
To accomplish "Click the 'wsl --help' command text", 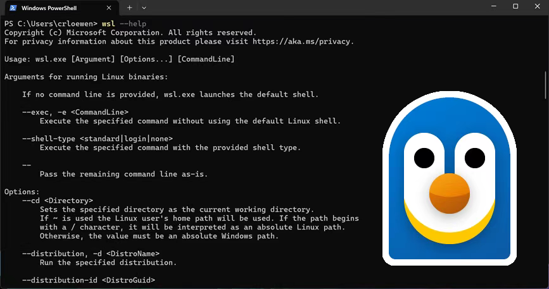I will point(124,24).
